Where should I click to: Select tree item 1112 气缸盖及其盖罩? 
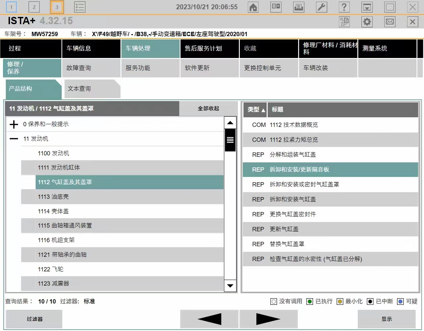130,182
